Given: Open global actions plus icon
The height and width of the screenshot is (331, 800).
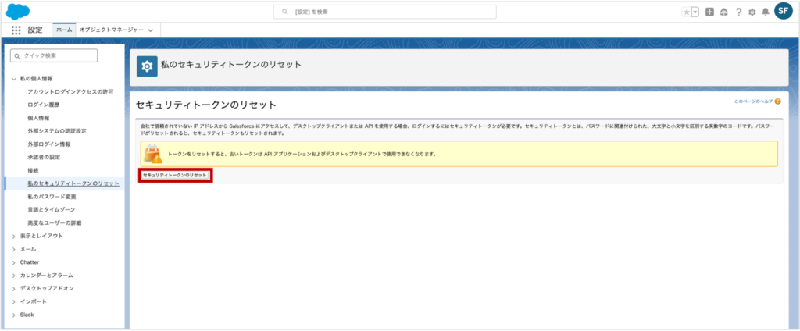Looking at the screenshot, I should pos(709,12).
